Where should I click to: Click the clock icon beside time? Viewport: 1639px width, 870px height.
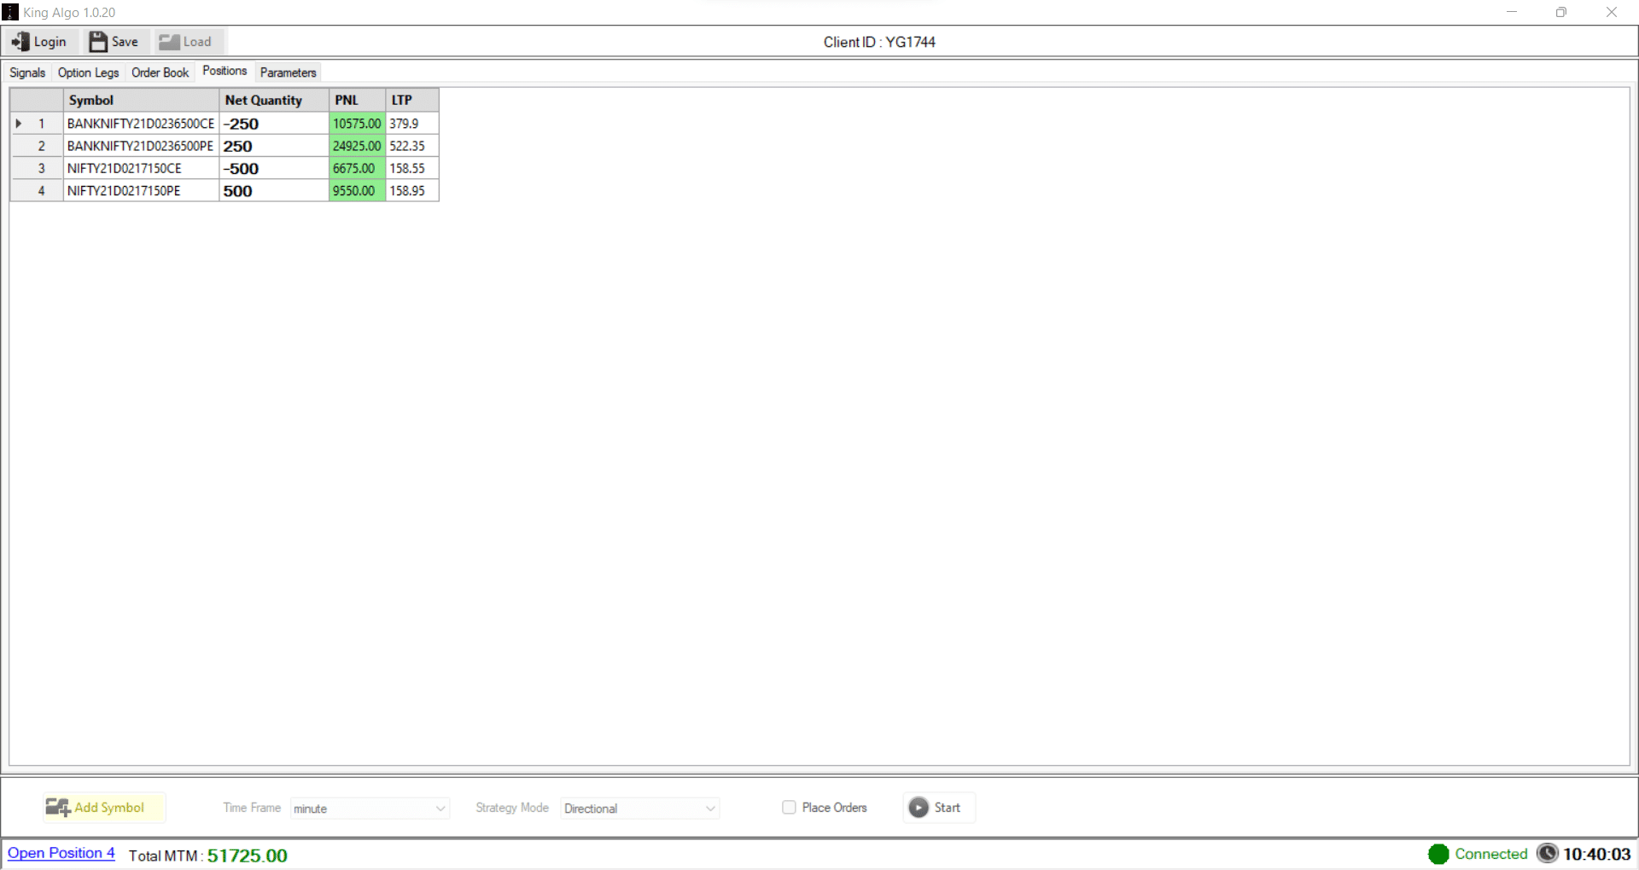click(x=1548, y=853)
